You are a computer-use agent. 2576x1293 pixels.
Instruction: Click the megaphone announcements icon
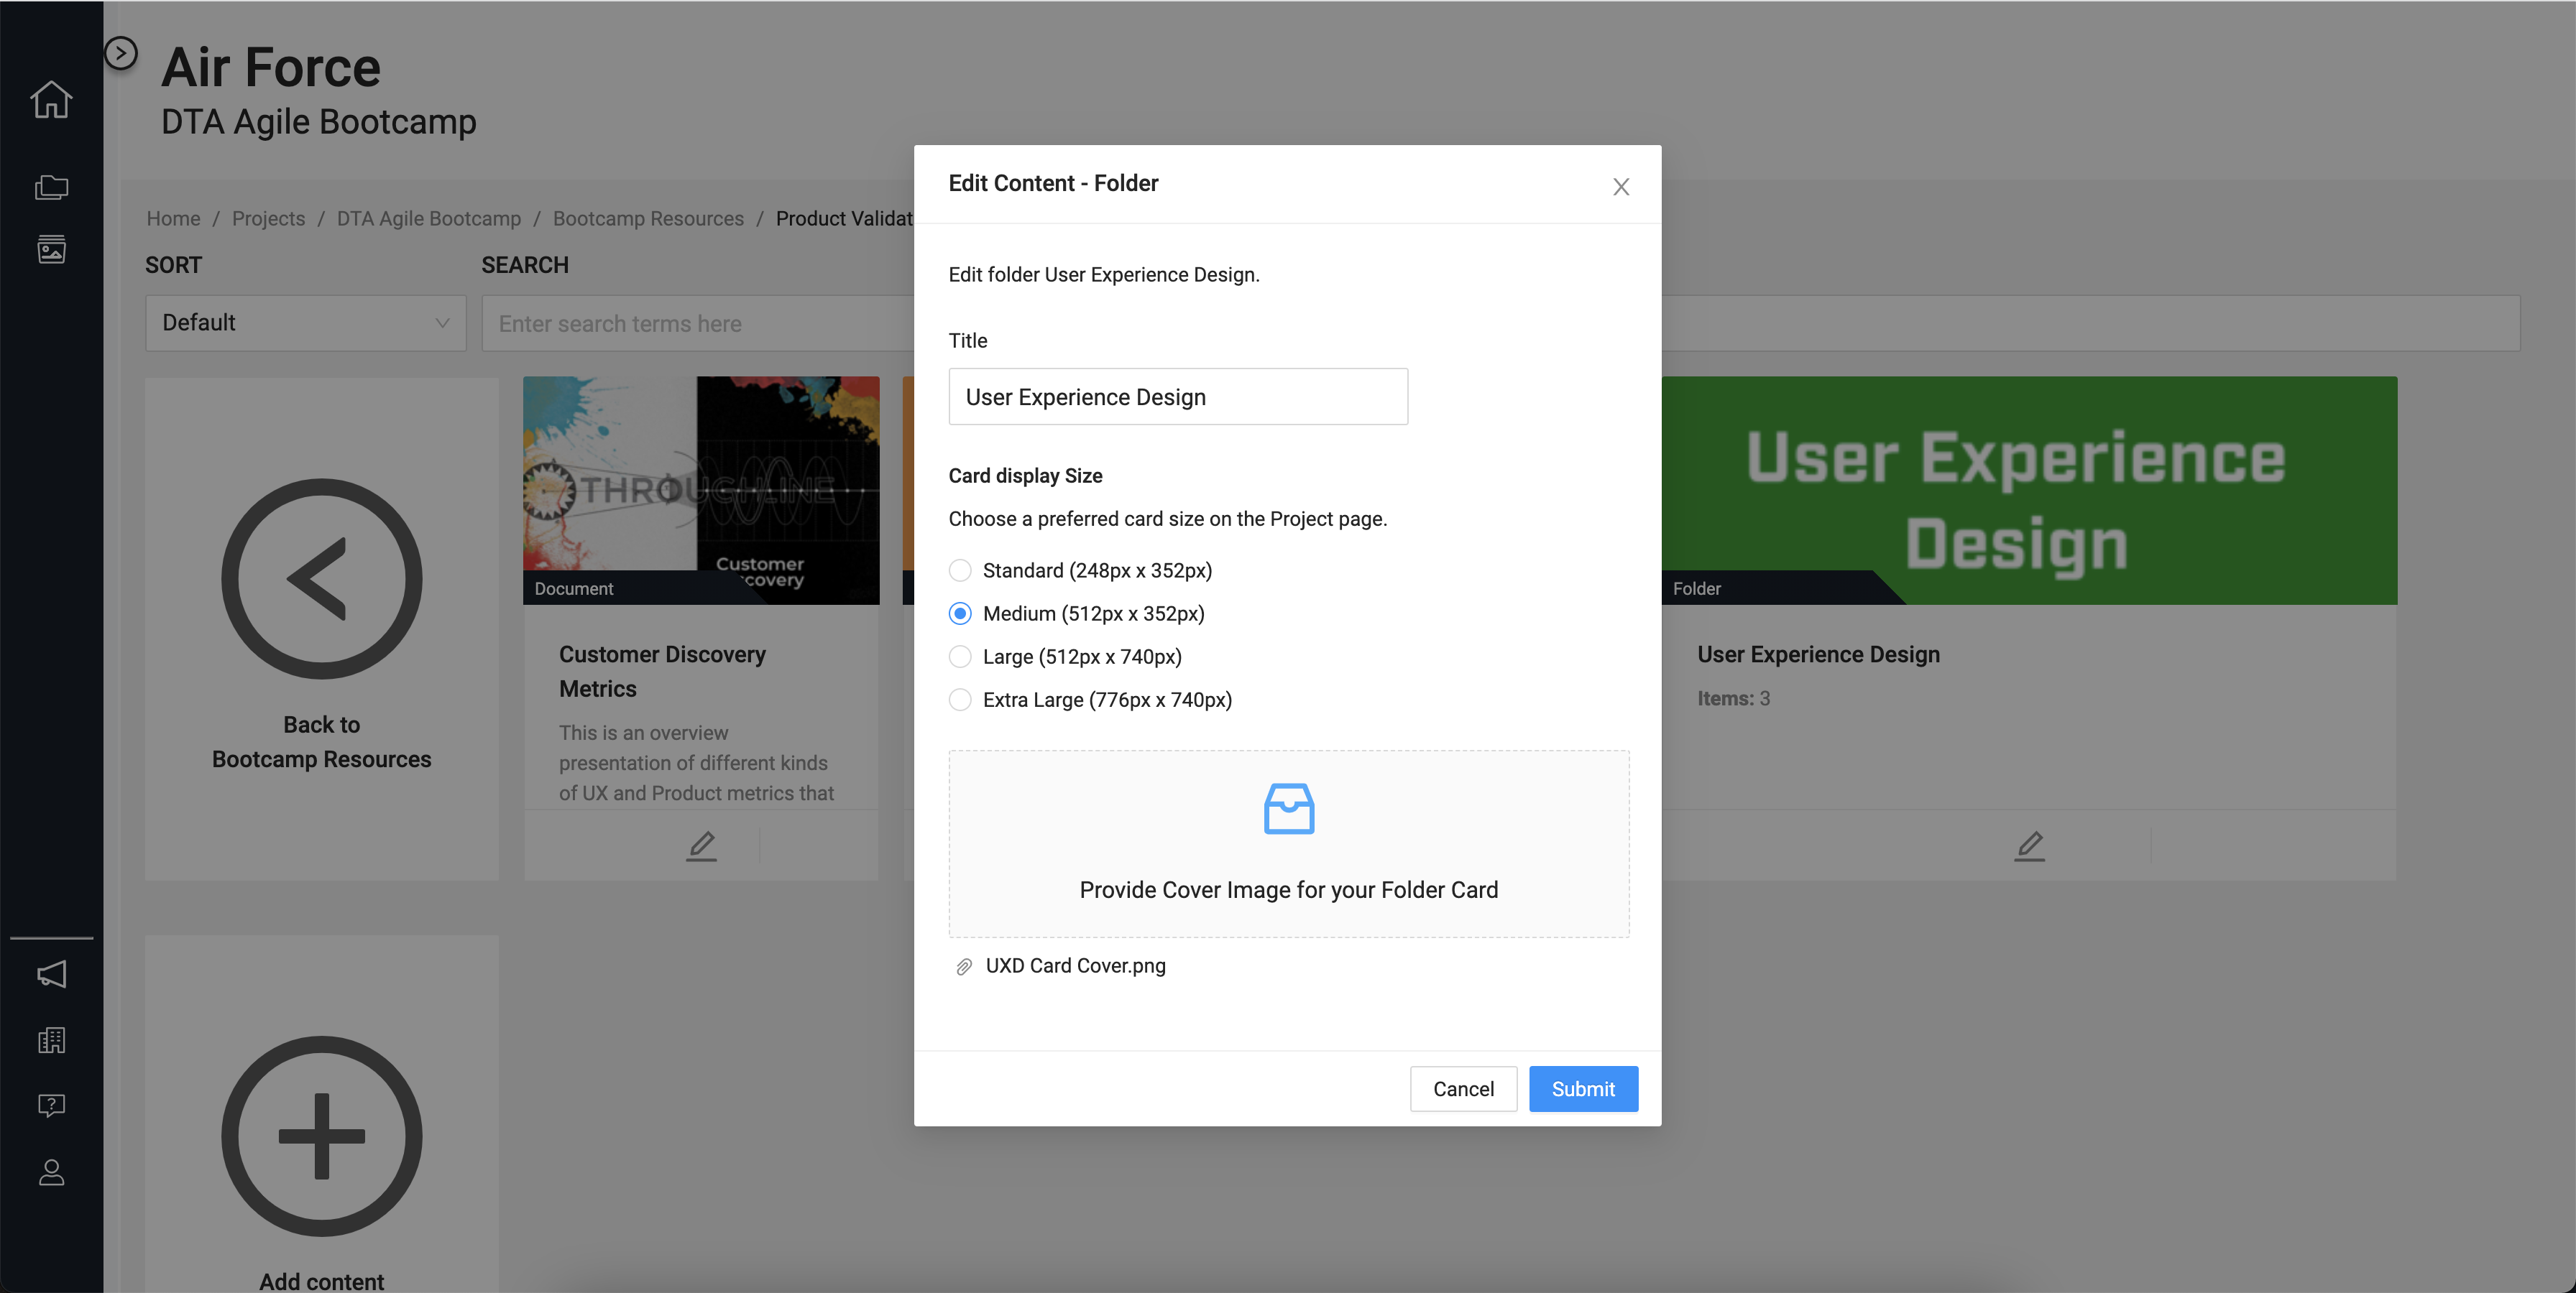[51, 974]
